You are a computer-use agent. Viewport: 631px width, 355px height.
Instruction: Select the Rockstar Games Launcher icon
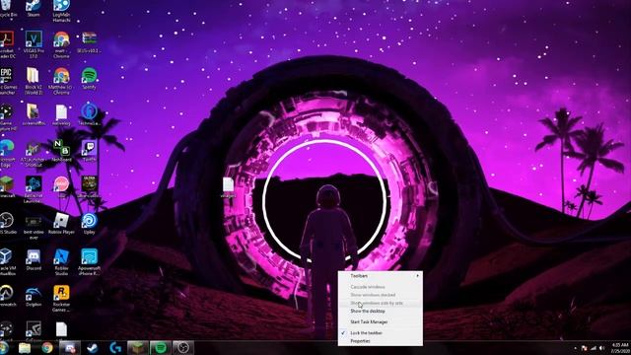pyautogui.click(x=61, y=298)
